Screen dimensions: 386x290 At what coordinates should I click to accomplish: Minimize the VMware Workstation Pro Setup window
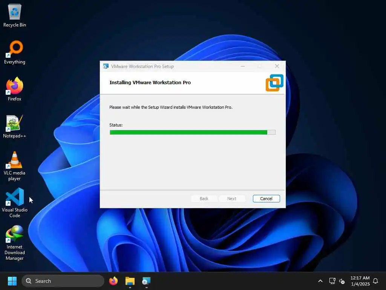pyautogui.click(x=243, y=66)
